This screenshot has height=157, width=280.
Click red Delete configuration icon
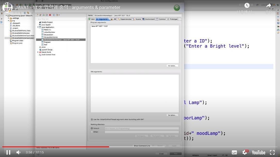[x=50, y=15]
